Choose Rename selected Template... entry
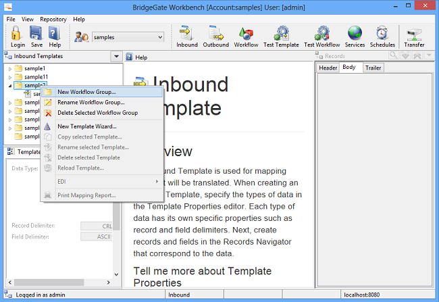This screenshot has height=302, width=439. tap(102, 147)
